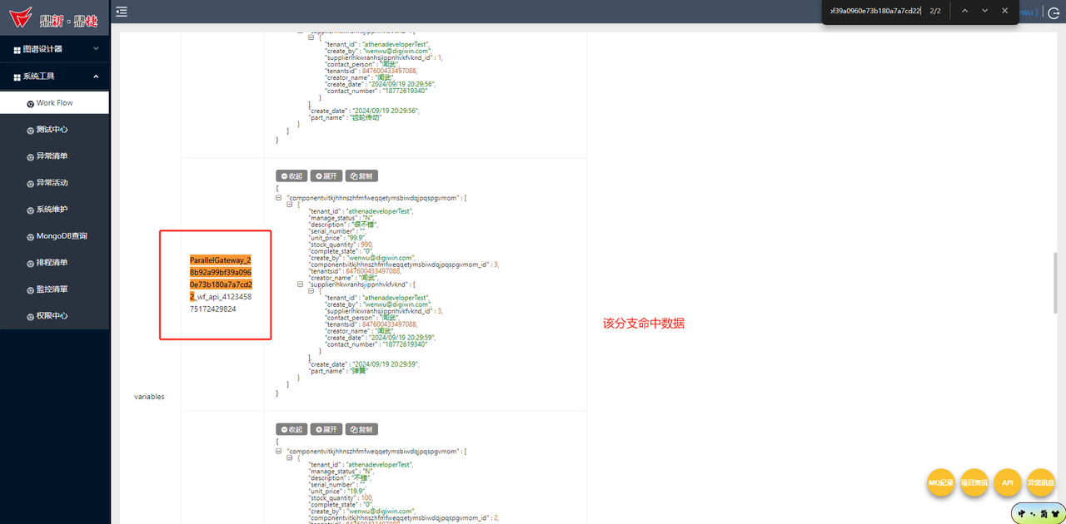Click the 收起 button above ParallelGateway JSON
The width and height of the screenshot is (1066, 524).
point(291,176)
